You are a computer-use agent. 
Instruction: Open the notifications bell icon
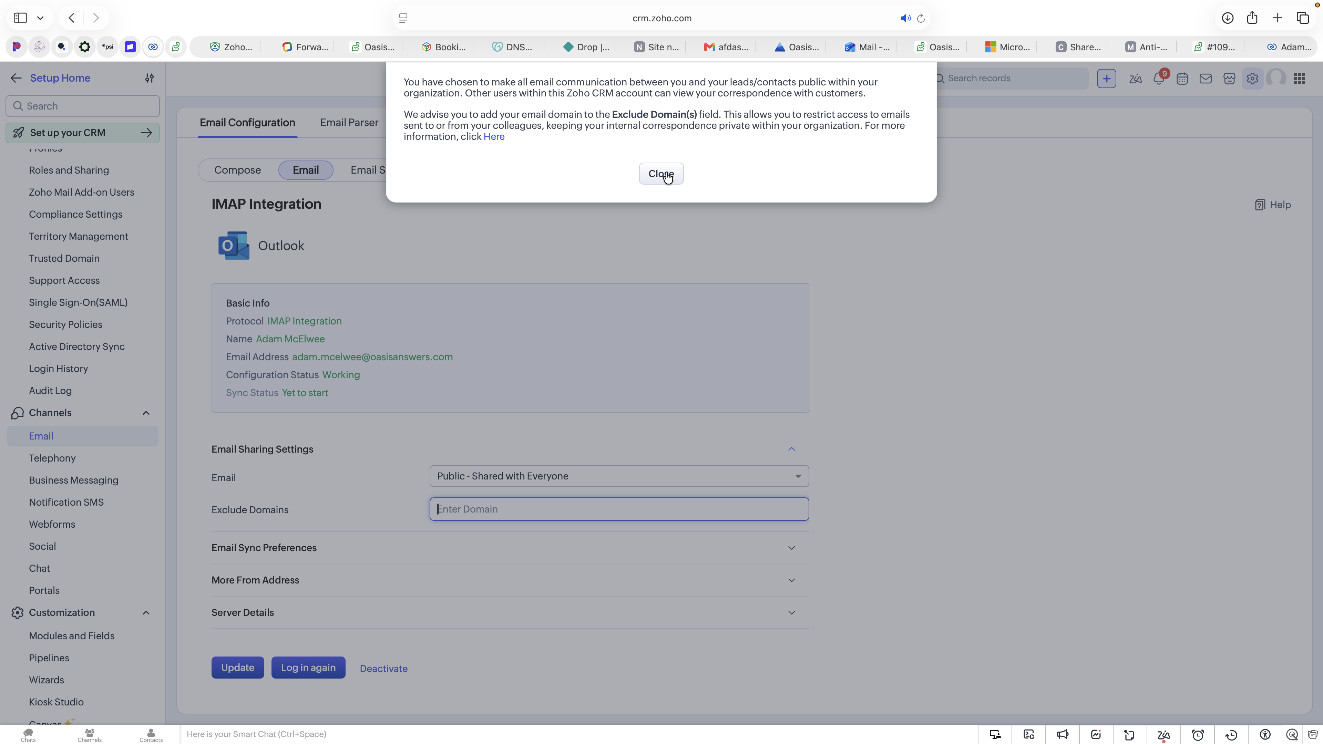tap(1159, 79)
